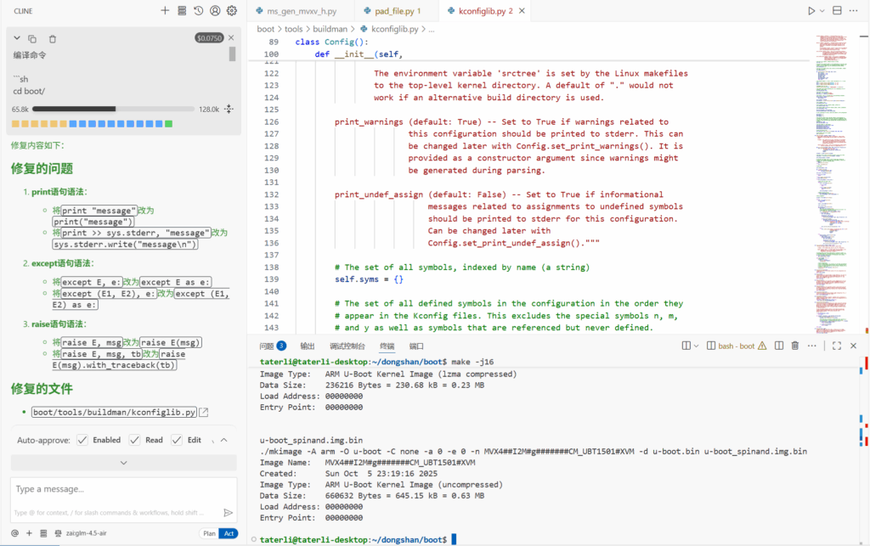Open Cline task history clock icon
The width and height of the screenshot is (870, 546).
pyautogui.click(x=198, y=11)
